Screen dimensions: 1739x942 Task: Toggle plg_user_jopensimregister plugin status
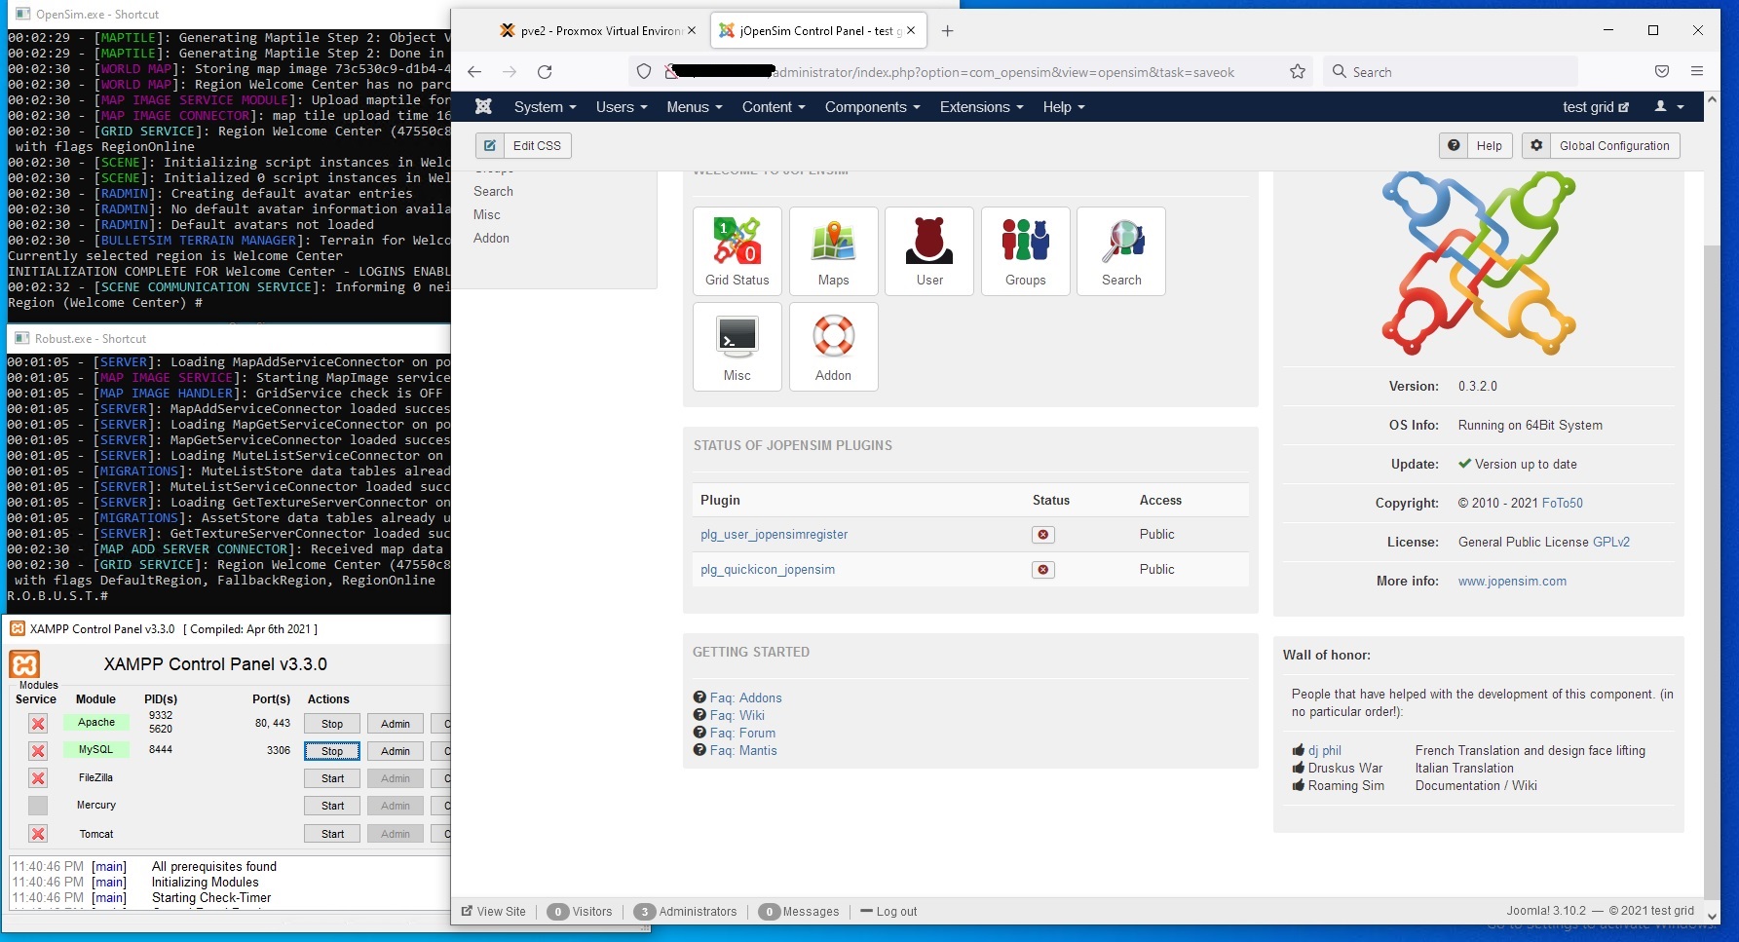[x=1043, y=535]
